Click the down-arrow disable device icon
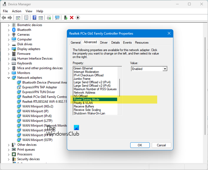This screenshot has width=208, height=170. pos(78,18)
